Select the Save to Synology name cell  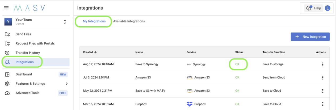pos(147,64)
